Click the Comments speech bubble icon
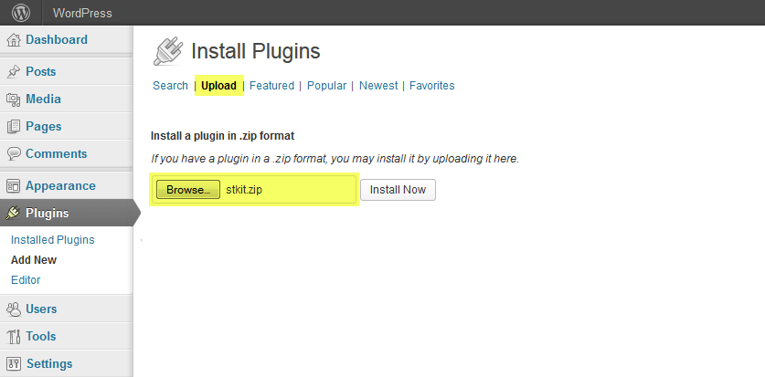Screen dimensions: 765x377 coord(14,154)
